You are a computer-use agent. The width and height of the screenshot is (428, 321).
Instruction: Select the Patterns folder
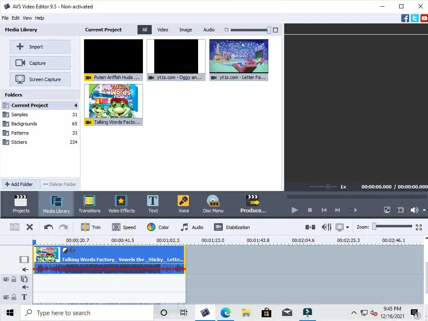click(x=40, y=133)
